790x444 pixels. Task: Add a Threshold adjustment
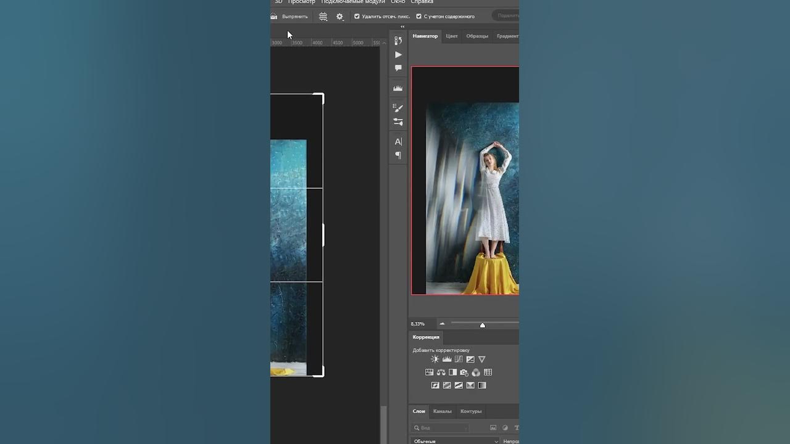click(459, 385)
